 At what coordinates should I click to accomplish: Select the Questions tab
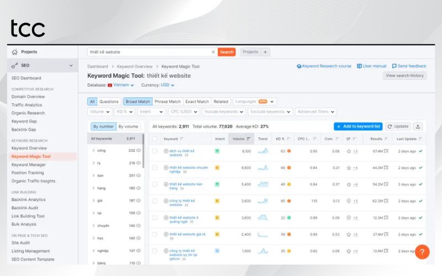109,102
